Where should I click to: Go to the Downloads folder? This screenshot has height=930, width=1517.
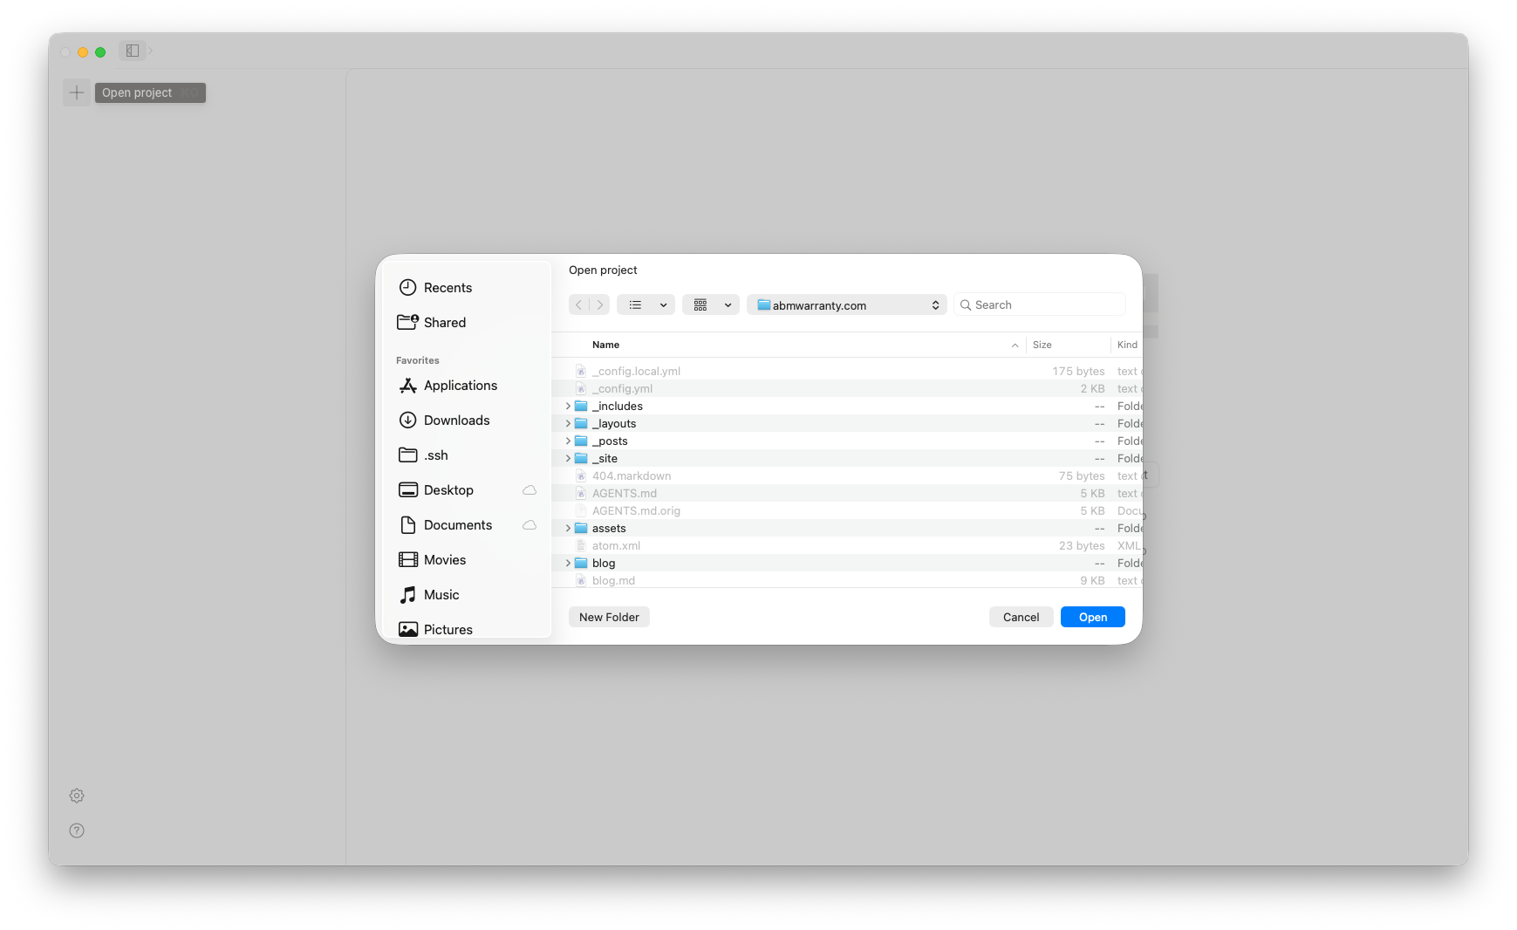coord(456,421)
